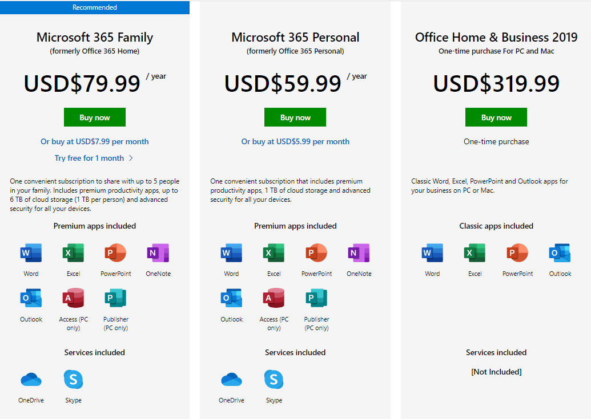Viewport: 591px width, 419px height.
Task: Open the USD$7.99 per month link
Action: (x=94, y=141)
